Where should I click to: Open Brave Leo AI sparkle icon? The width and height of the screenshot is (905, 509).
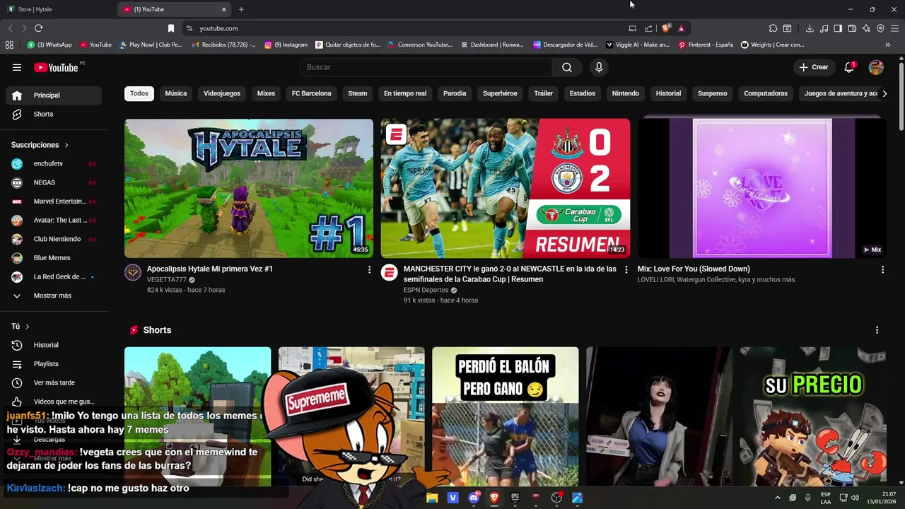tap(866, 28)
